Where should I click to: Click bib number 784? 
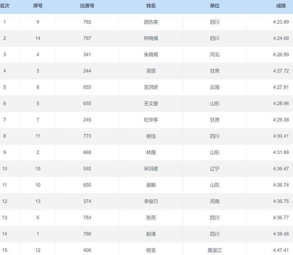coord(87,218)
